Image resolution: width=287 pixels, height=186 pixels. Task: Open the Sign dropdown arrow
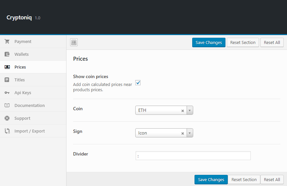click(190, 133)
